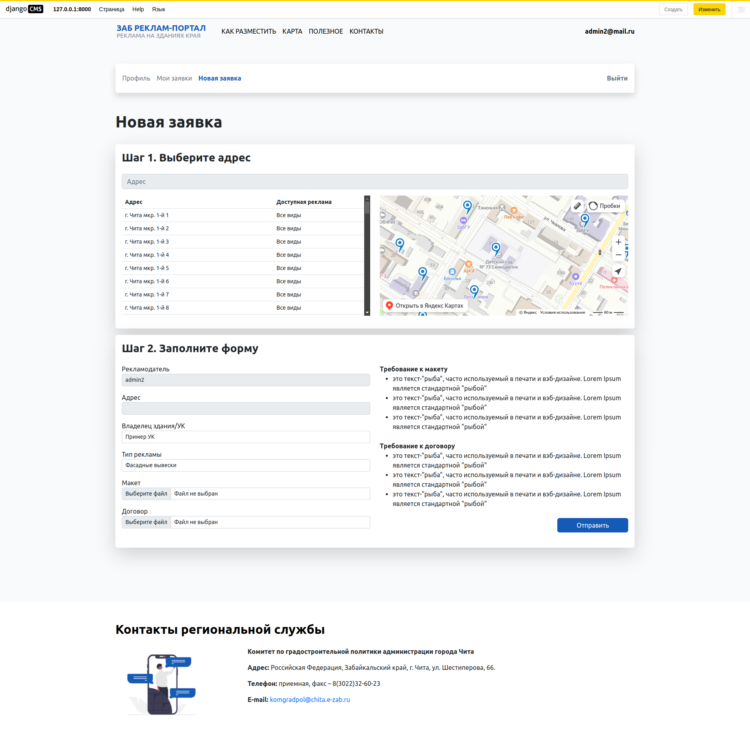750x742 pixels.
Task: Zoom out on the Yandex map
Action: coord(618,255)
